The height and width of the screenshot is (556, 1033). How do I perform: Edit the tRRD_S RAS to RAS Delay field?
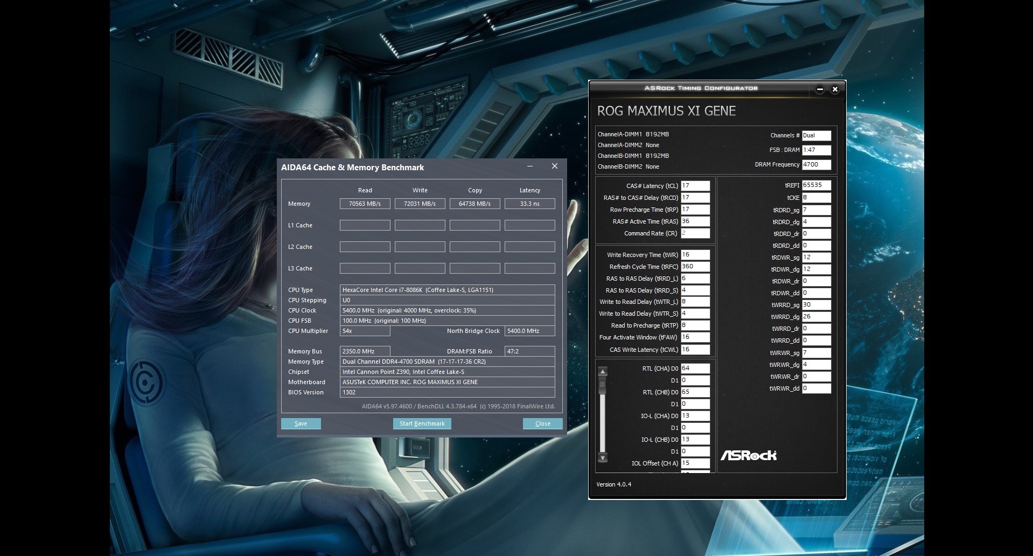pyautogui.click(x=695, y=290)
